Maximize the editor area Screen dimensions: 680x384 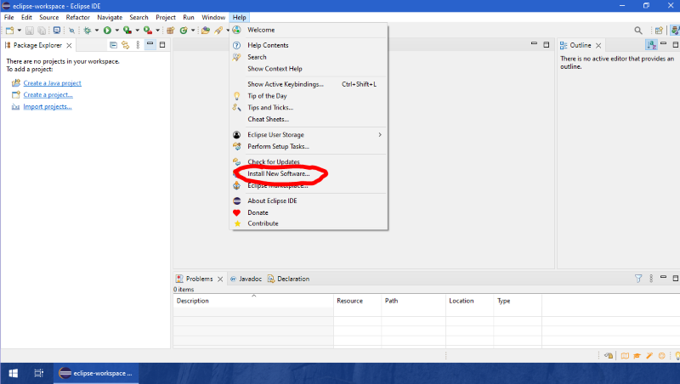point(546,44)
